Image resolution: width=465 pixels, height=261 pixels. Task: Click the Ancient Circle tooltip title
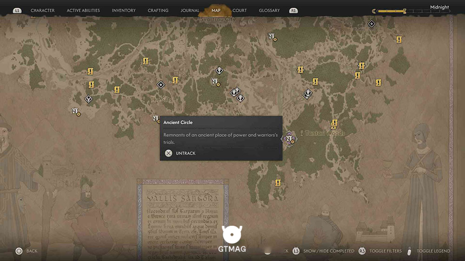pos(178,122)
